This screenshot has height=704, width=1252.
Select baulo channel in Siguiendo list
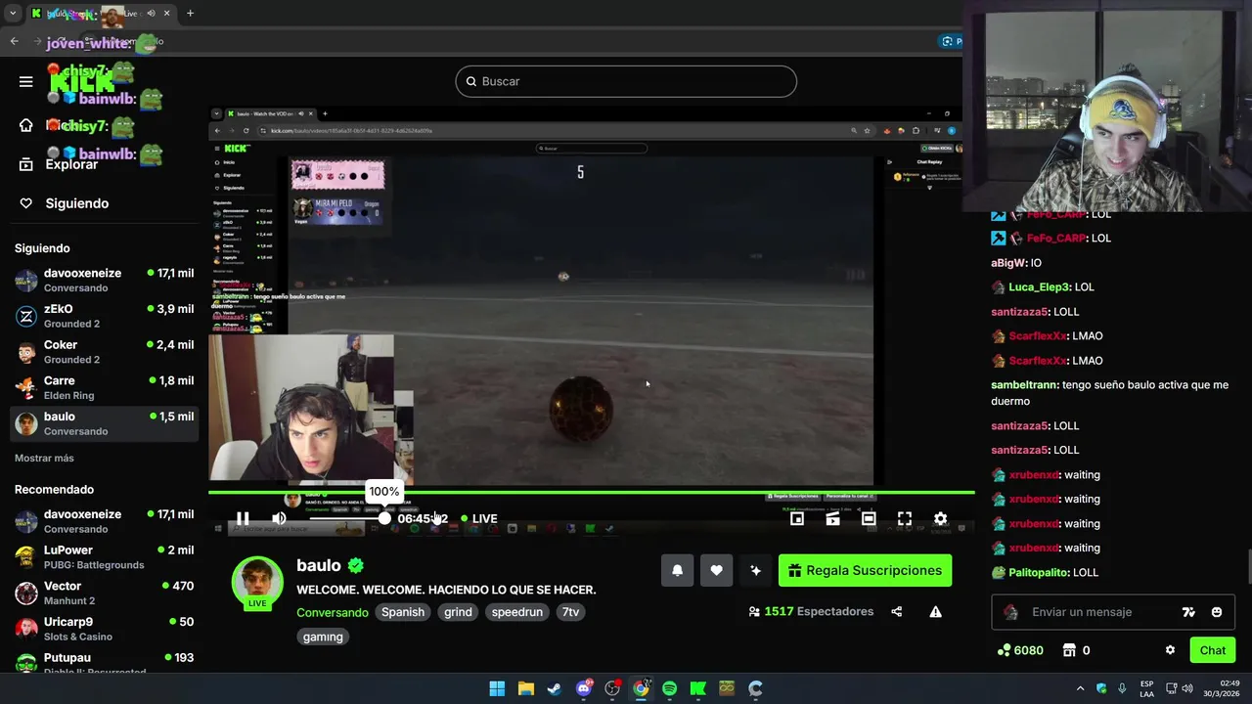[104, 423]
